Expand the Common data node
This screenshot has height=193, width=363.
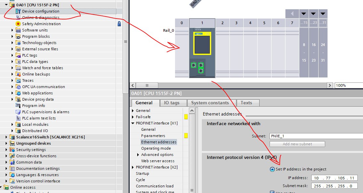click(6, 162)
